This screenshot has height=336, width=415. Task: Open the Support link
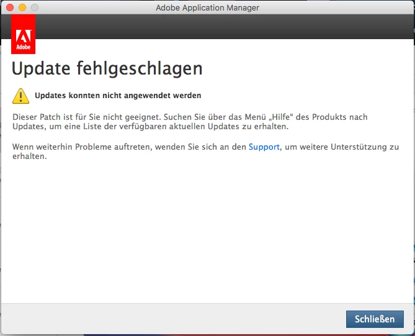(x=264, y=147)
